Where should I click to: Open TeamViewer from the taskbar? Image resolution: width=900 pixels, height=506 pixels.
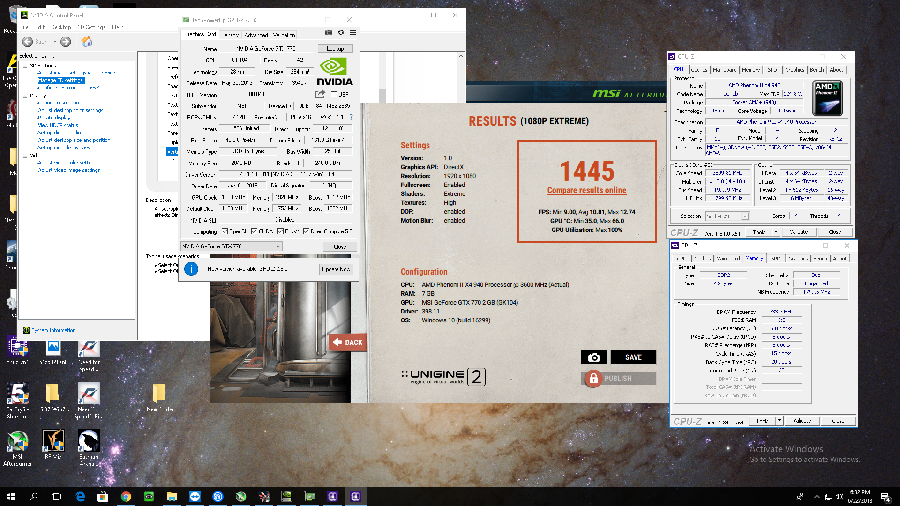195,497
